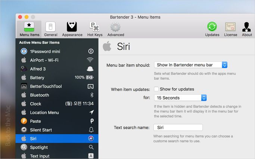
Task: Click the 100% battery percentage text
Action: tap(80, 77)
